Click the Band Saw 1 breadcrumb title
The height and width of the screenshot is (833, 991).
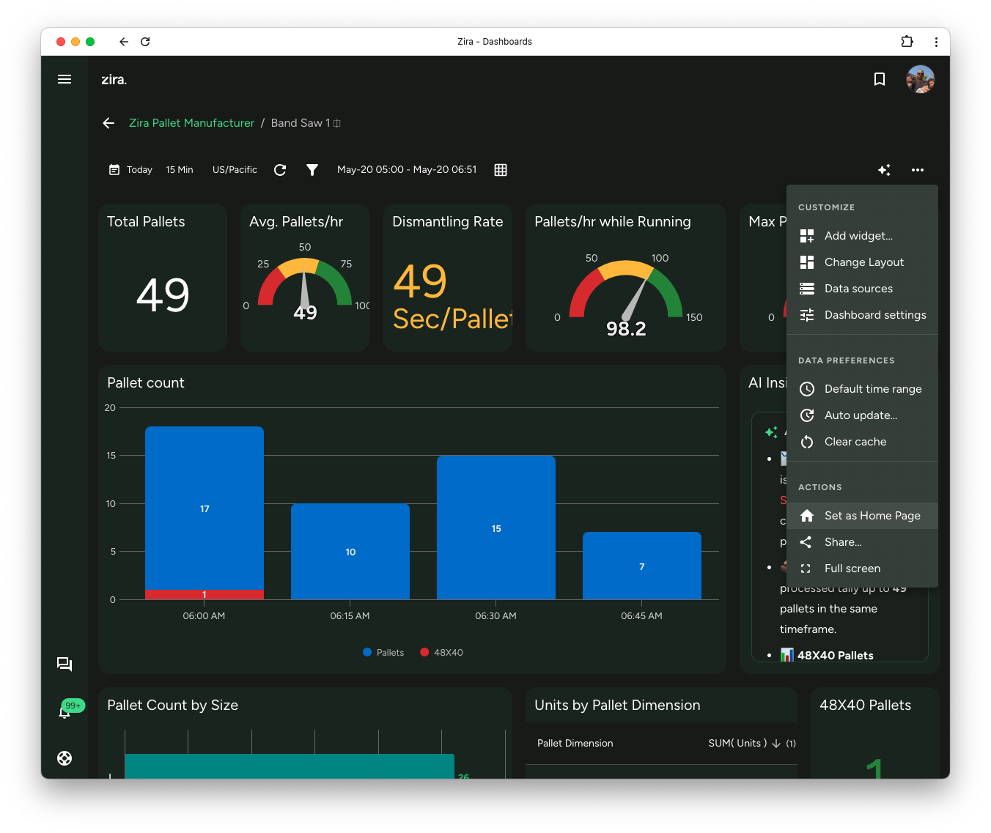(x=301, y=123)
